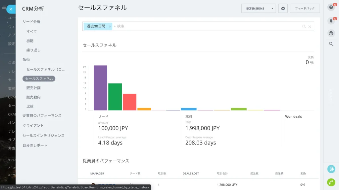The width and height of the screenshot is (339, 190).
Task: Click the filter search magnifier icon
Action: 304,26
